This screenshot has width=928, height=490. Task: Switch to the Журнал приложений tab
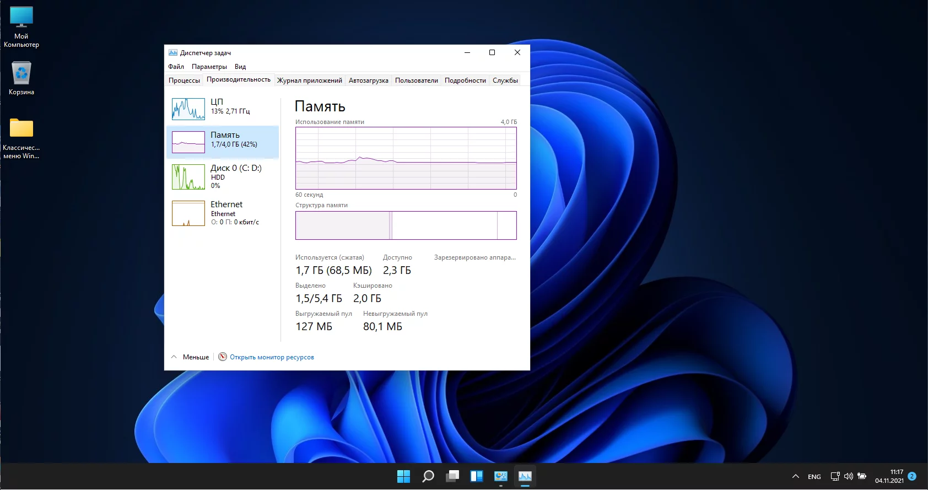coord(309,80)
